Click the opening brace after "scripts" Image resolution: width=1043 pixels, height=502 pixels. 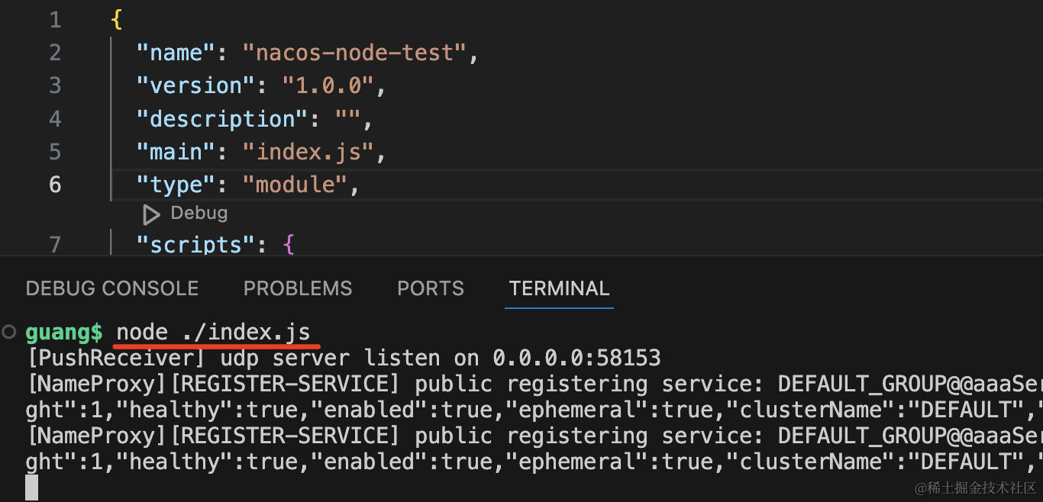[x=288, y=244]
